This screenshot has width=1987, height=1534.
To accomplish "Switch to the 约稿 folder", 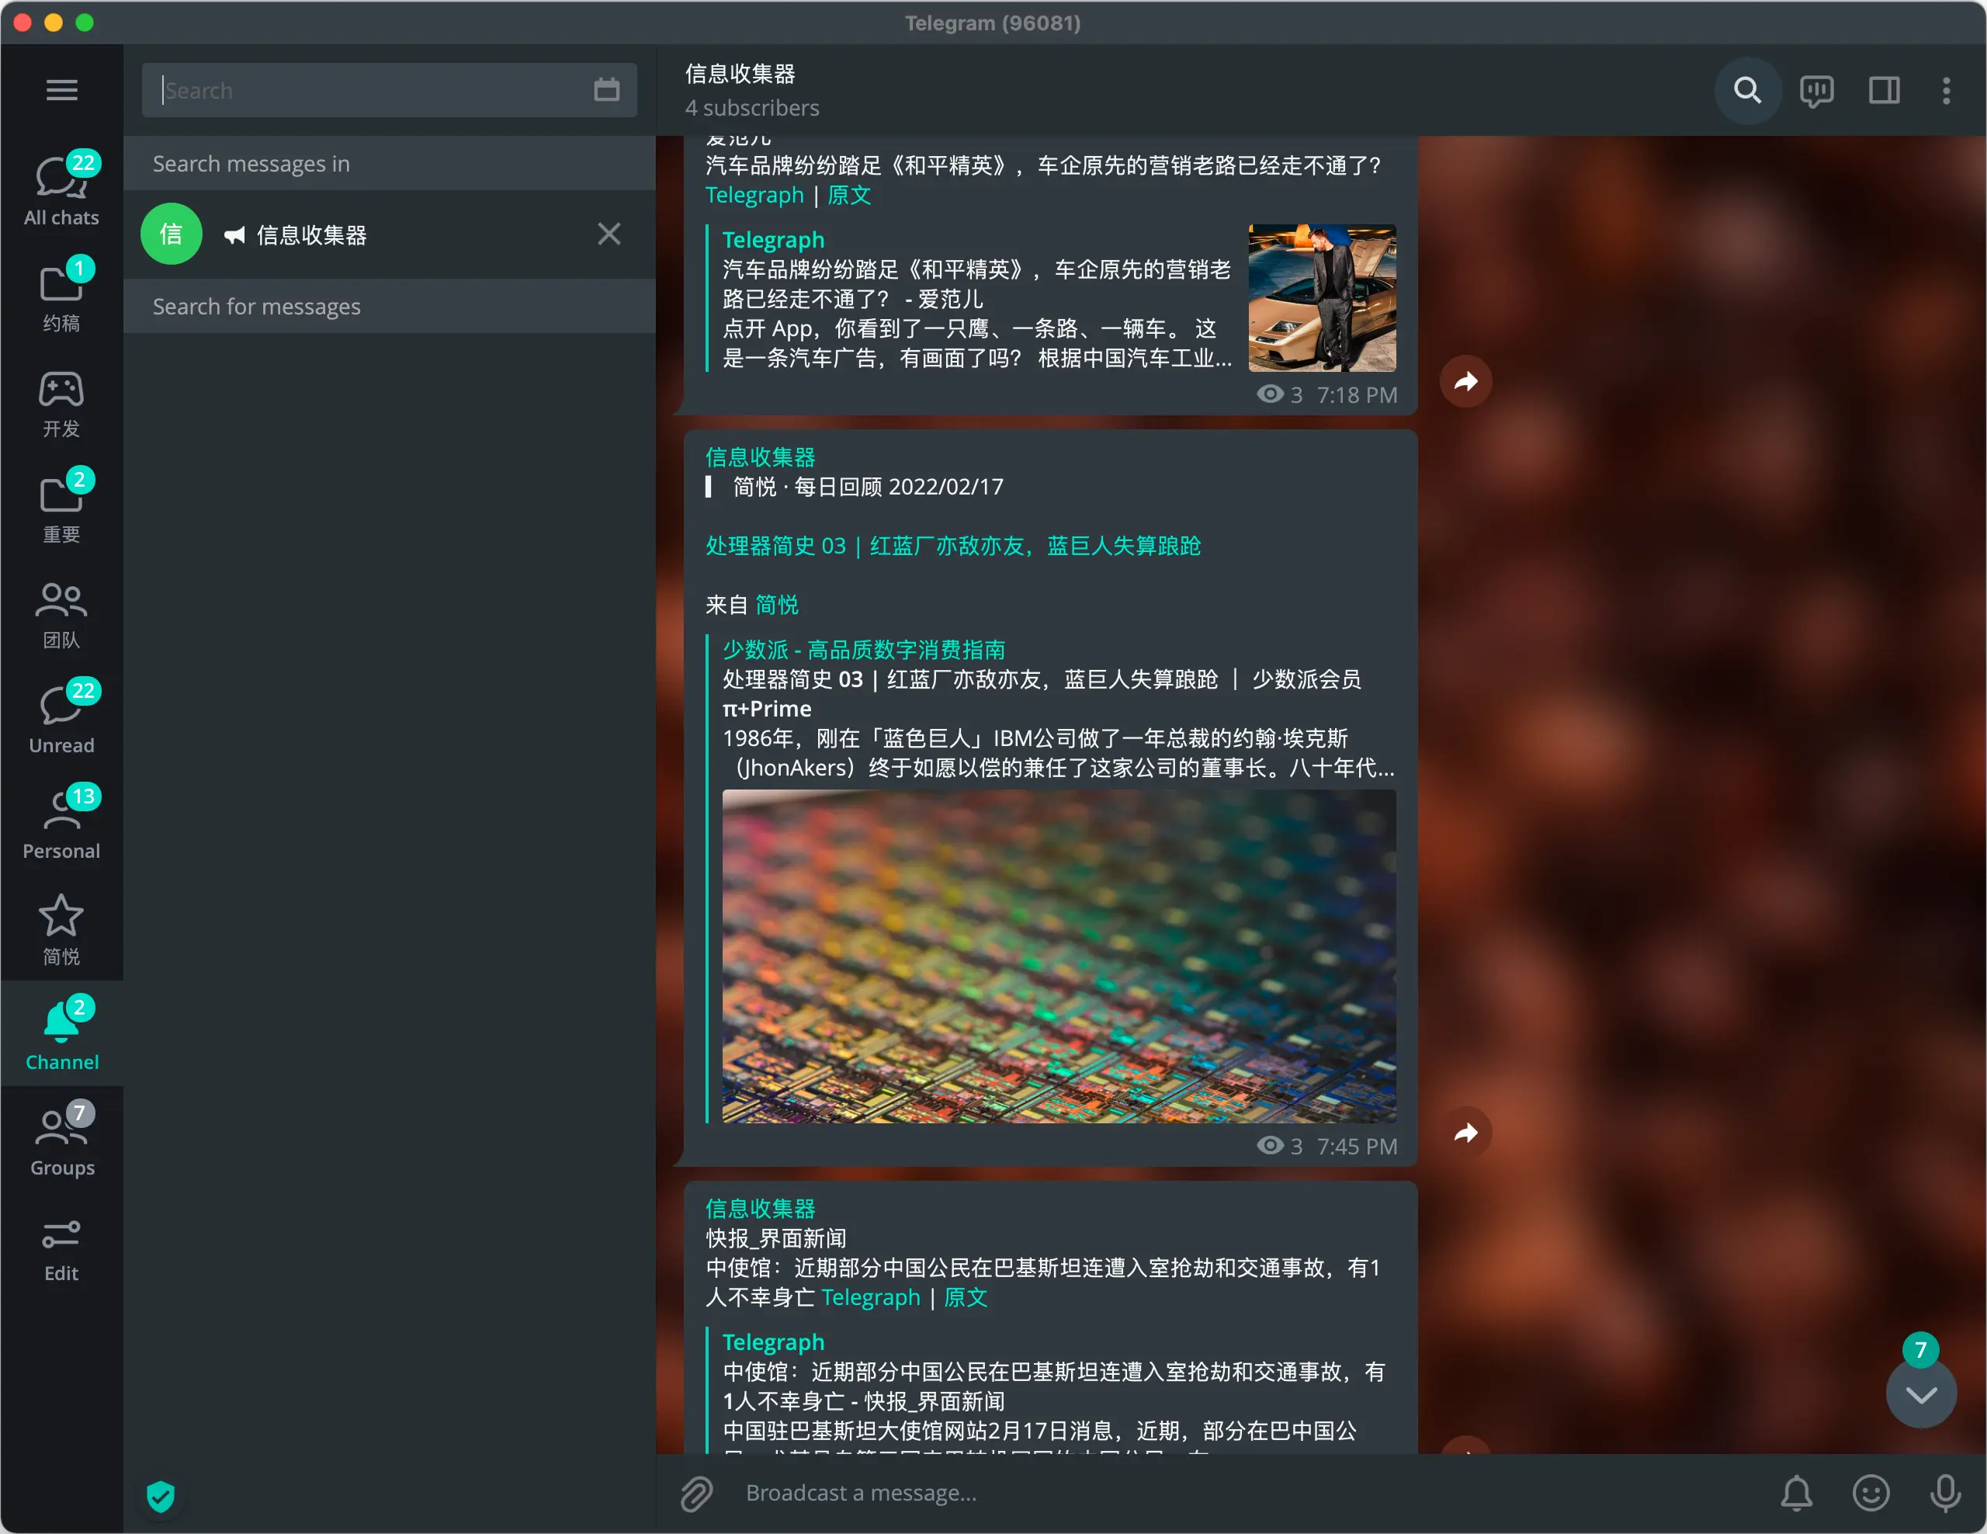I will 62,295.
